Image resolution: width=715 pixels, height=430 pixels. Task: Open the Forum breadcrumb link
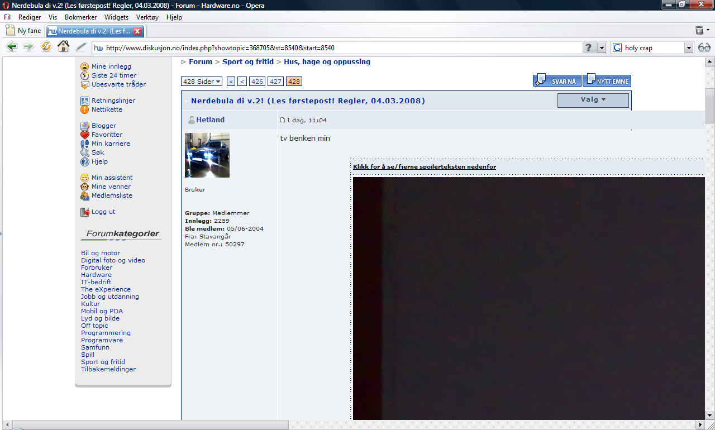coord(201,62)
